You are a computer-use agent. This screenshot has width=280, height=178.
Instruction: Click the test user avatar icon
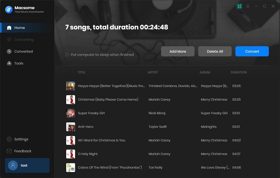click(13, 165)
